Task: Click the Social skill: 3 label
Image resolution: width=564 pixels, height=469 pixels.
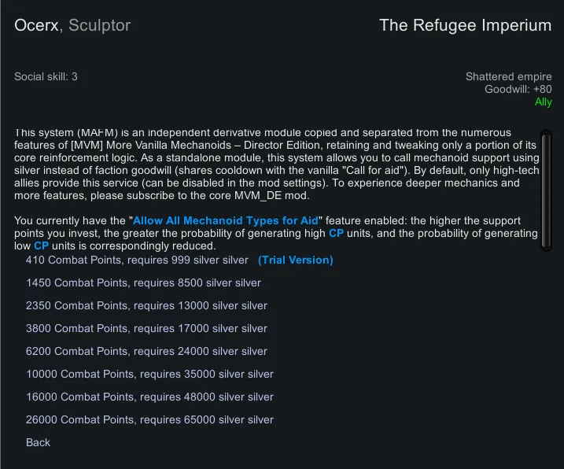Action: pyautogui.click(x=46, y=77)
